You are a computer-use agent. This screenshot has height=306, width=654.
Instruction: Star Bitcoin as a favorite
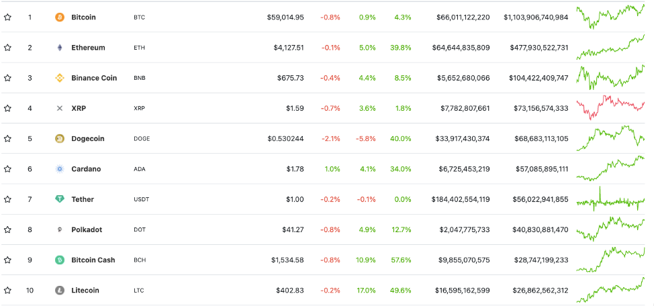tap(7, 17)
